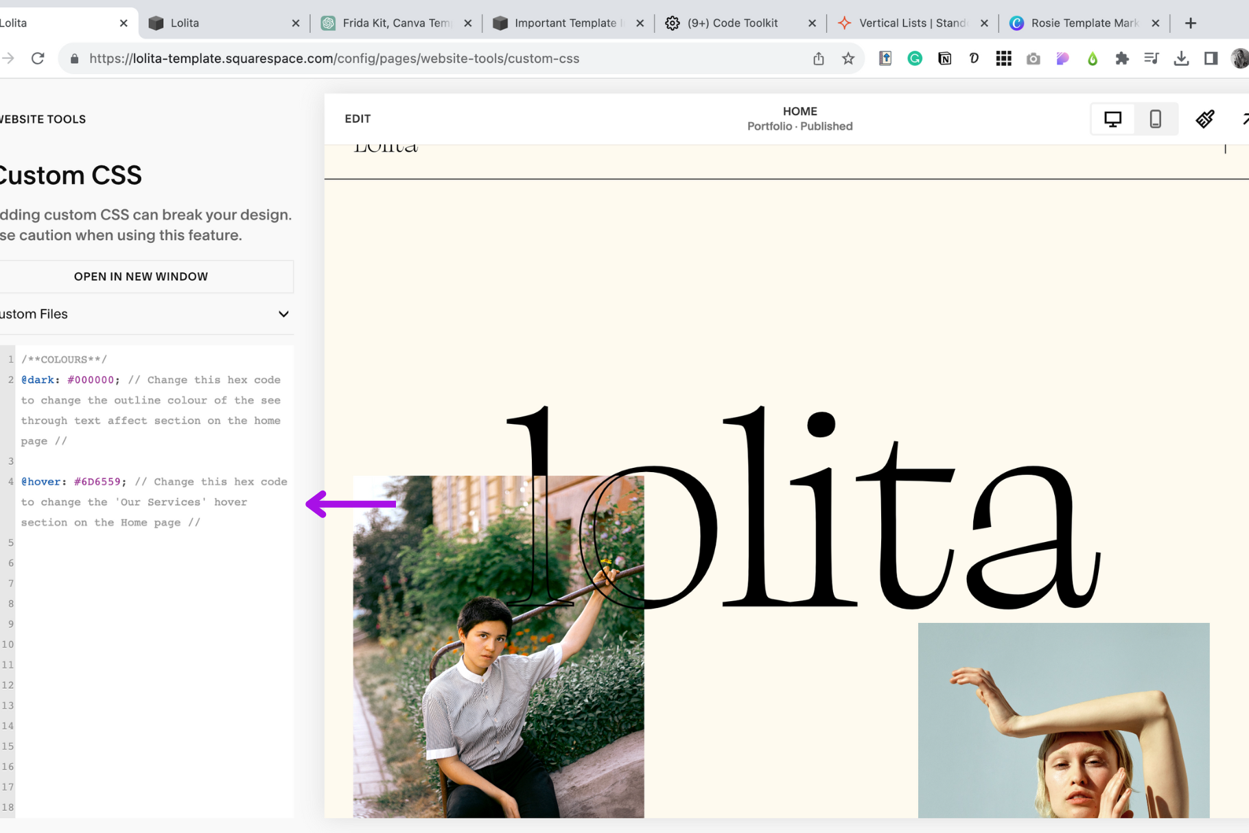
Task: Open site styles paintbrush icon
Action: (x=1205, y=119)
